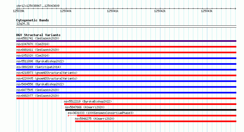
Task: Click red bar under nsv4218973
Action: coord(126,75)
